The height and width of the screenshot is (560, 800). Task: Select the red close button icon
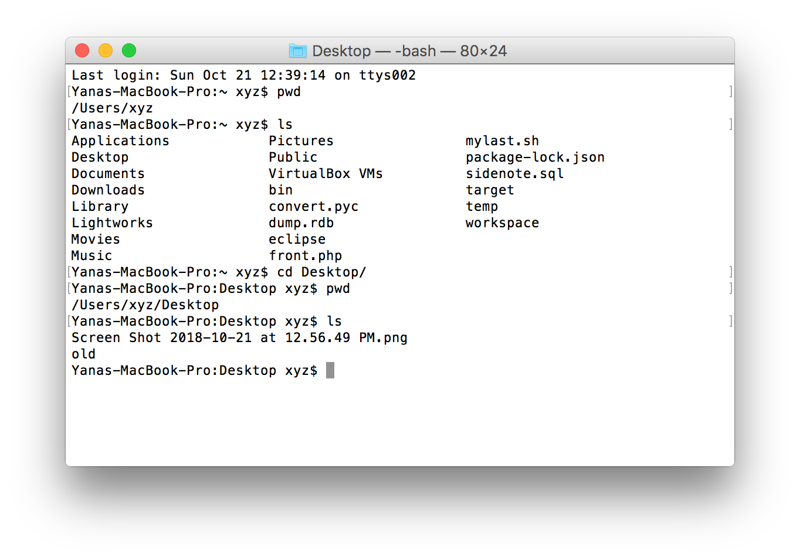pos(82,50)
